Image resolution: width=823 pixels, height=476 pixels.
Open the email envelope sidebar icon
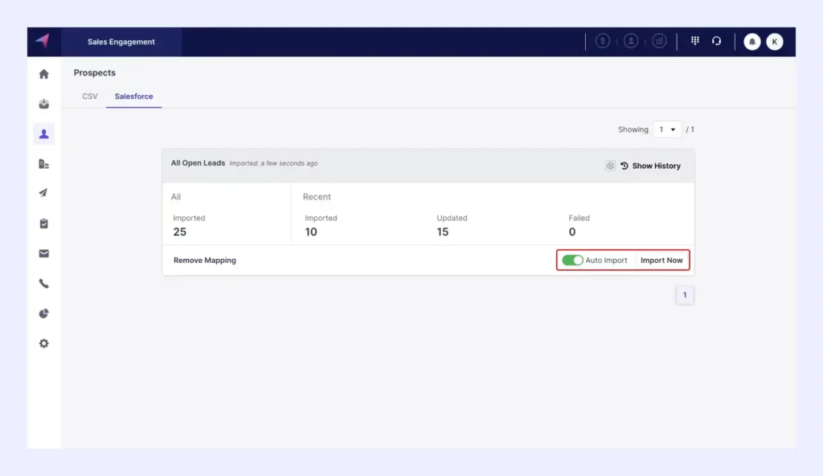click(x=44, y=254)
